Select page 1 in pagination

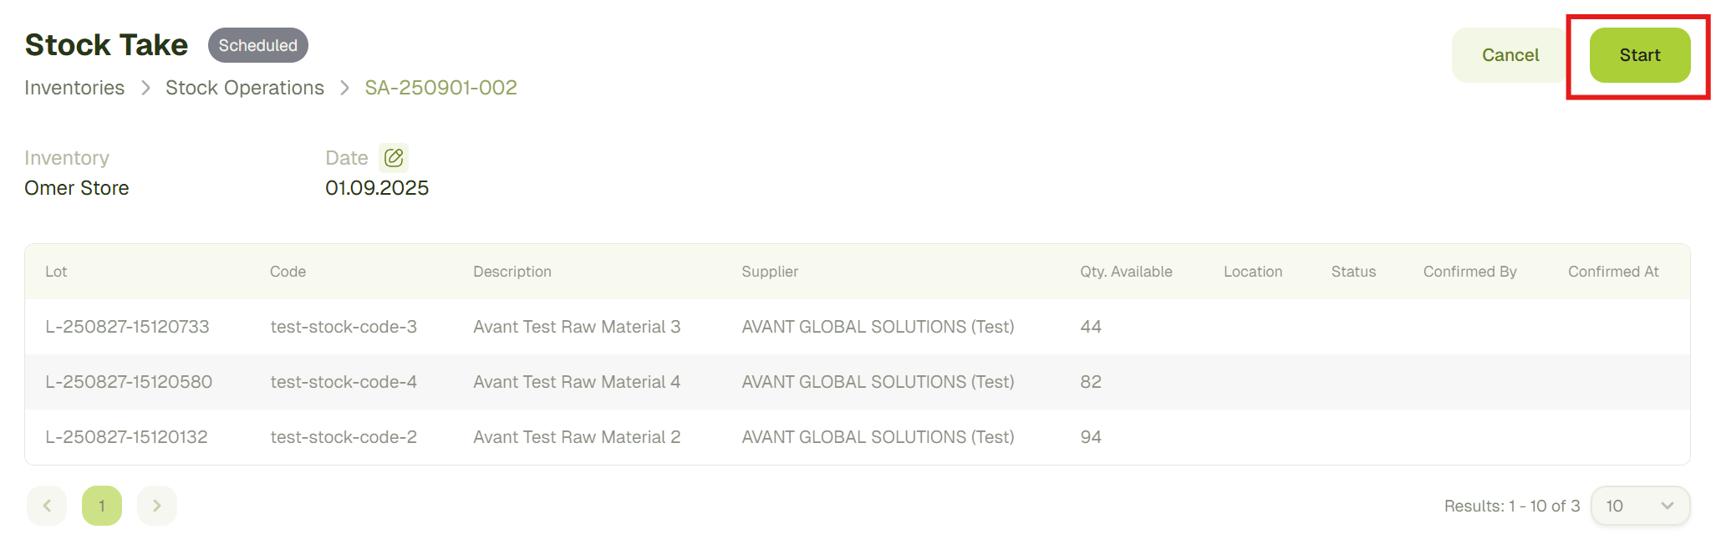click(102, 506)
